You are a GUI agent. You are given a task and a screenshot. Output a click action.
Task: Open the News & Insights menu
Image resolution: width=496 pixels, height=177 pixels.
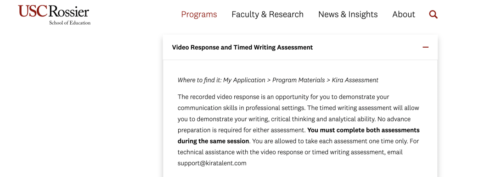coord(348,15)
